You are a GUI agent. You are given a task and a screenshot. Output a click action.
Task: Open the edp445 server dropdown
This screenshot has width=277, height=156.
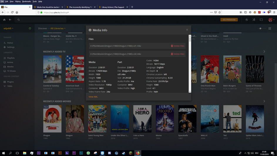pyautogui.click(x=8, y=28)
